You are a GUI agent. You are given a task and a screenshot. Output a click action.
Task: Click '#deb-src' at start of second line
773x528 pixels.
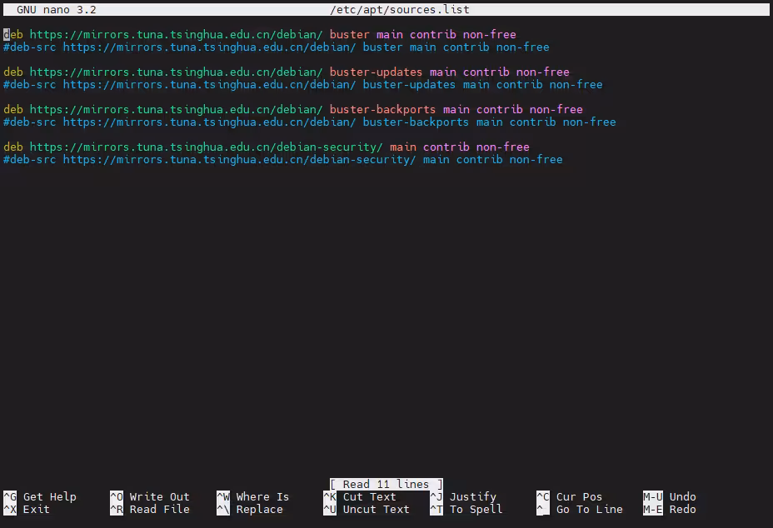coord(30,47)
